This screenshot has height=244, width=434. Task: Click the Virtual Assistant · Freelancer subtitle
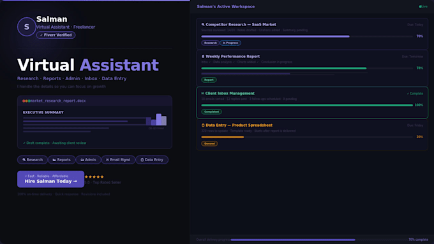pyautogui.click(x=66, y=27)
